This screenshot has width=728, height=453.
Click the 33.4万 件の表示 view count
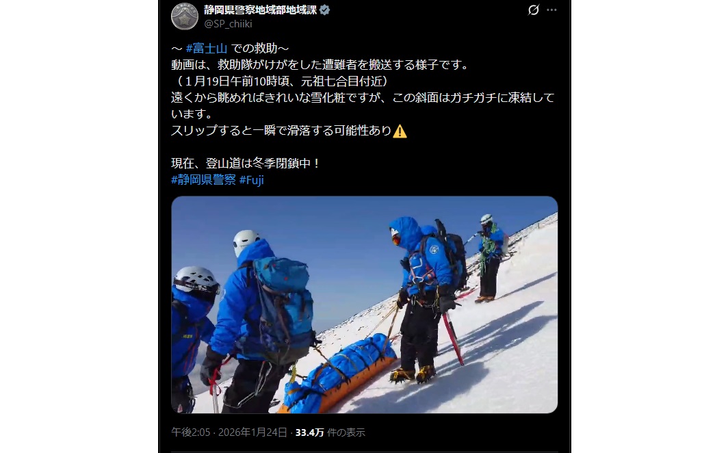coord(330,432)
